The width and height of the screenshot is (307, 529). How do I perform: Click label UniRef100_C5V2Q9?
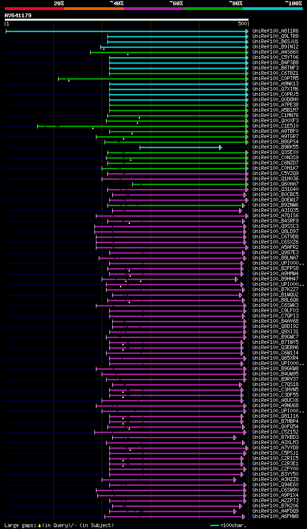(x=275, y=174)
